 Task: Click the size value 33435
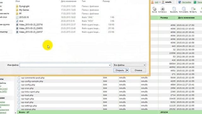point(172,98)
